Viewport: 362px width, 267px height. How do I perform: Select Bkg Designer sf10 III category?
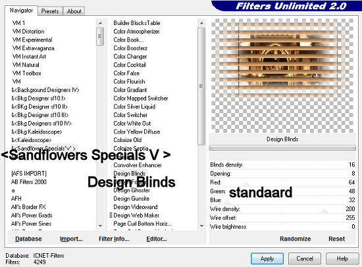point(40,115)
